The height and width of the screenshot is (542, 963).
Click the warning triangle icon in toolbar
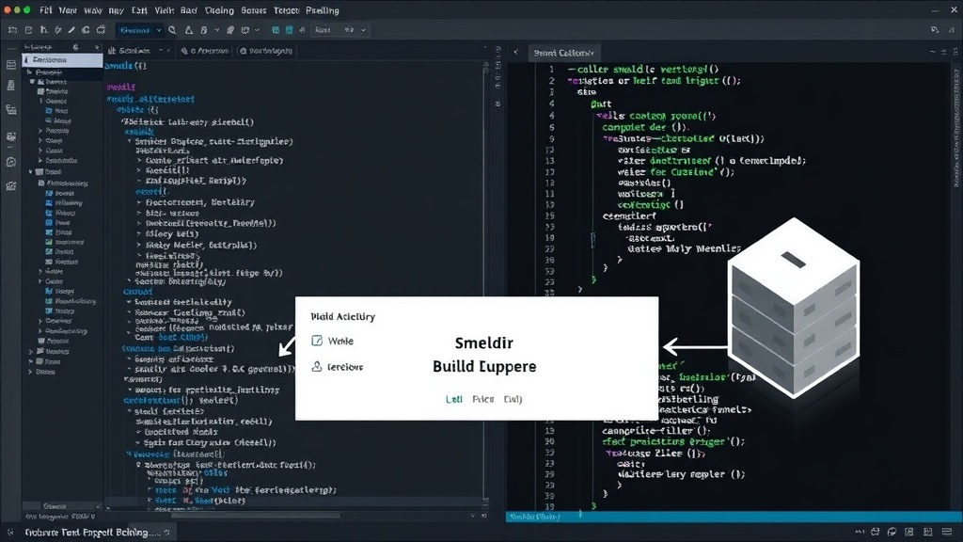[x=188, y=30]
